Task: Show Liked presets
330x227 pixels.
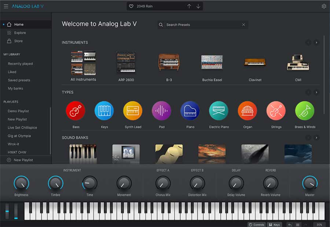Action: pos(12,72)
